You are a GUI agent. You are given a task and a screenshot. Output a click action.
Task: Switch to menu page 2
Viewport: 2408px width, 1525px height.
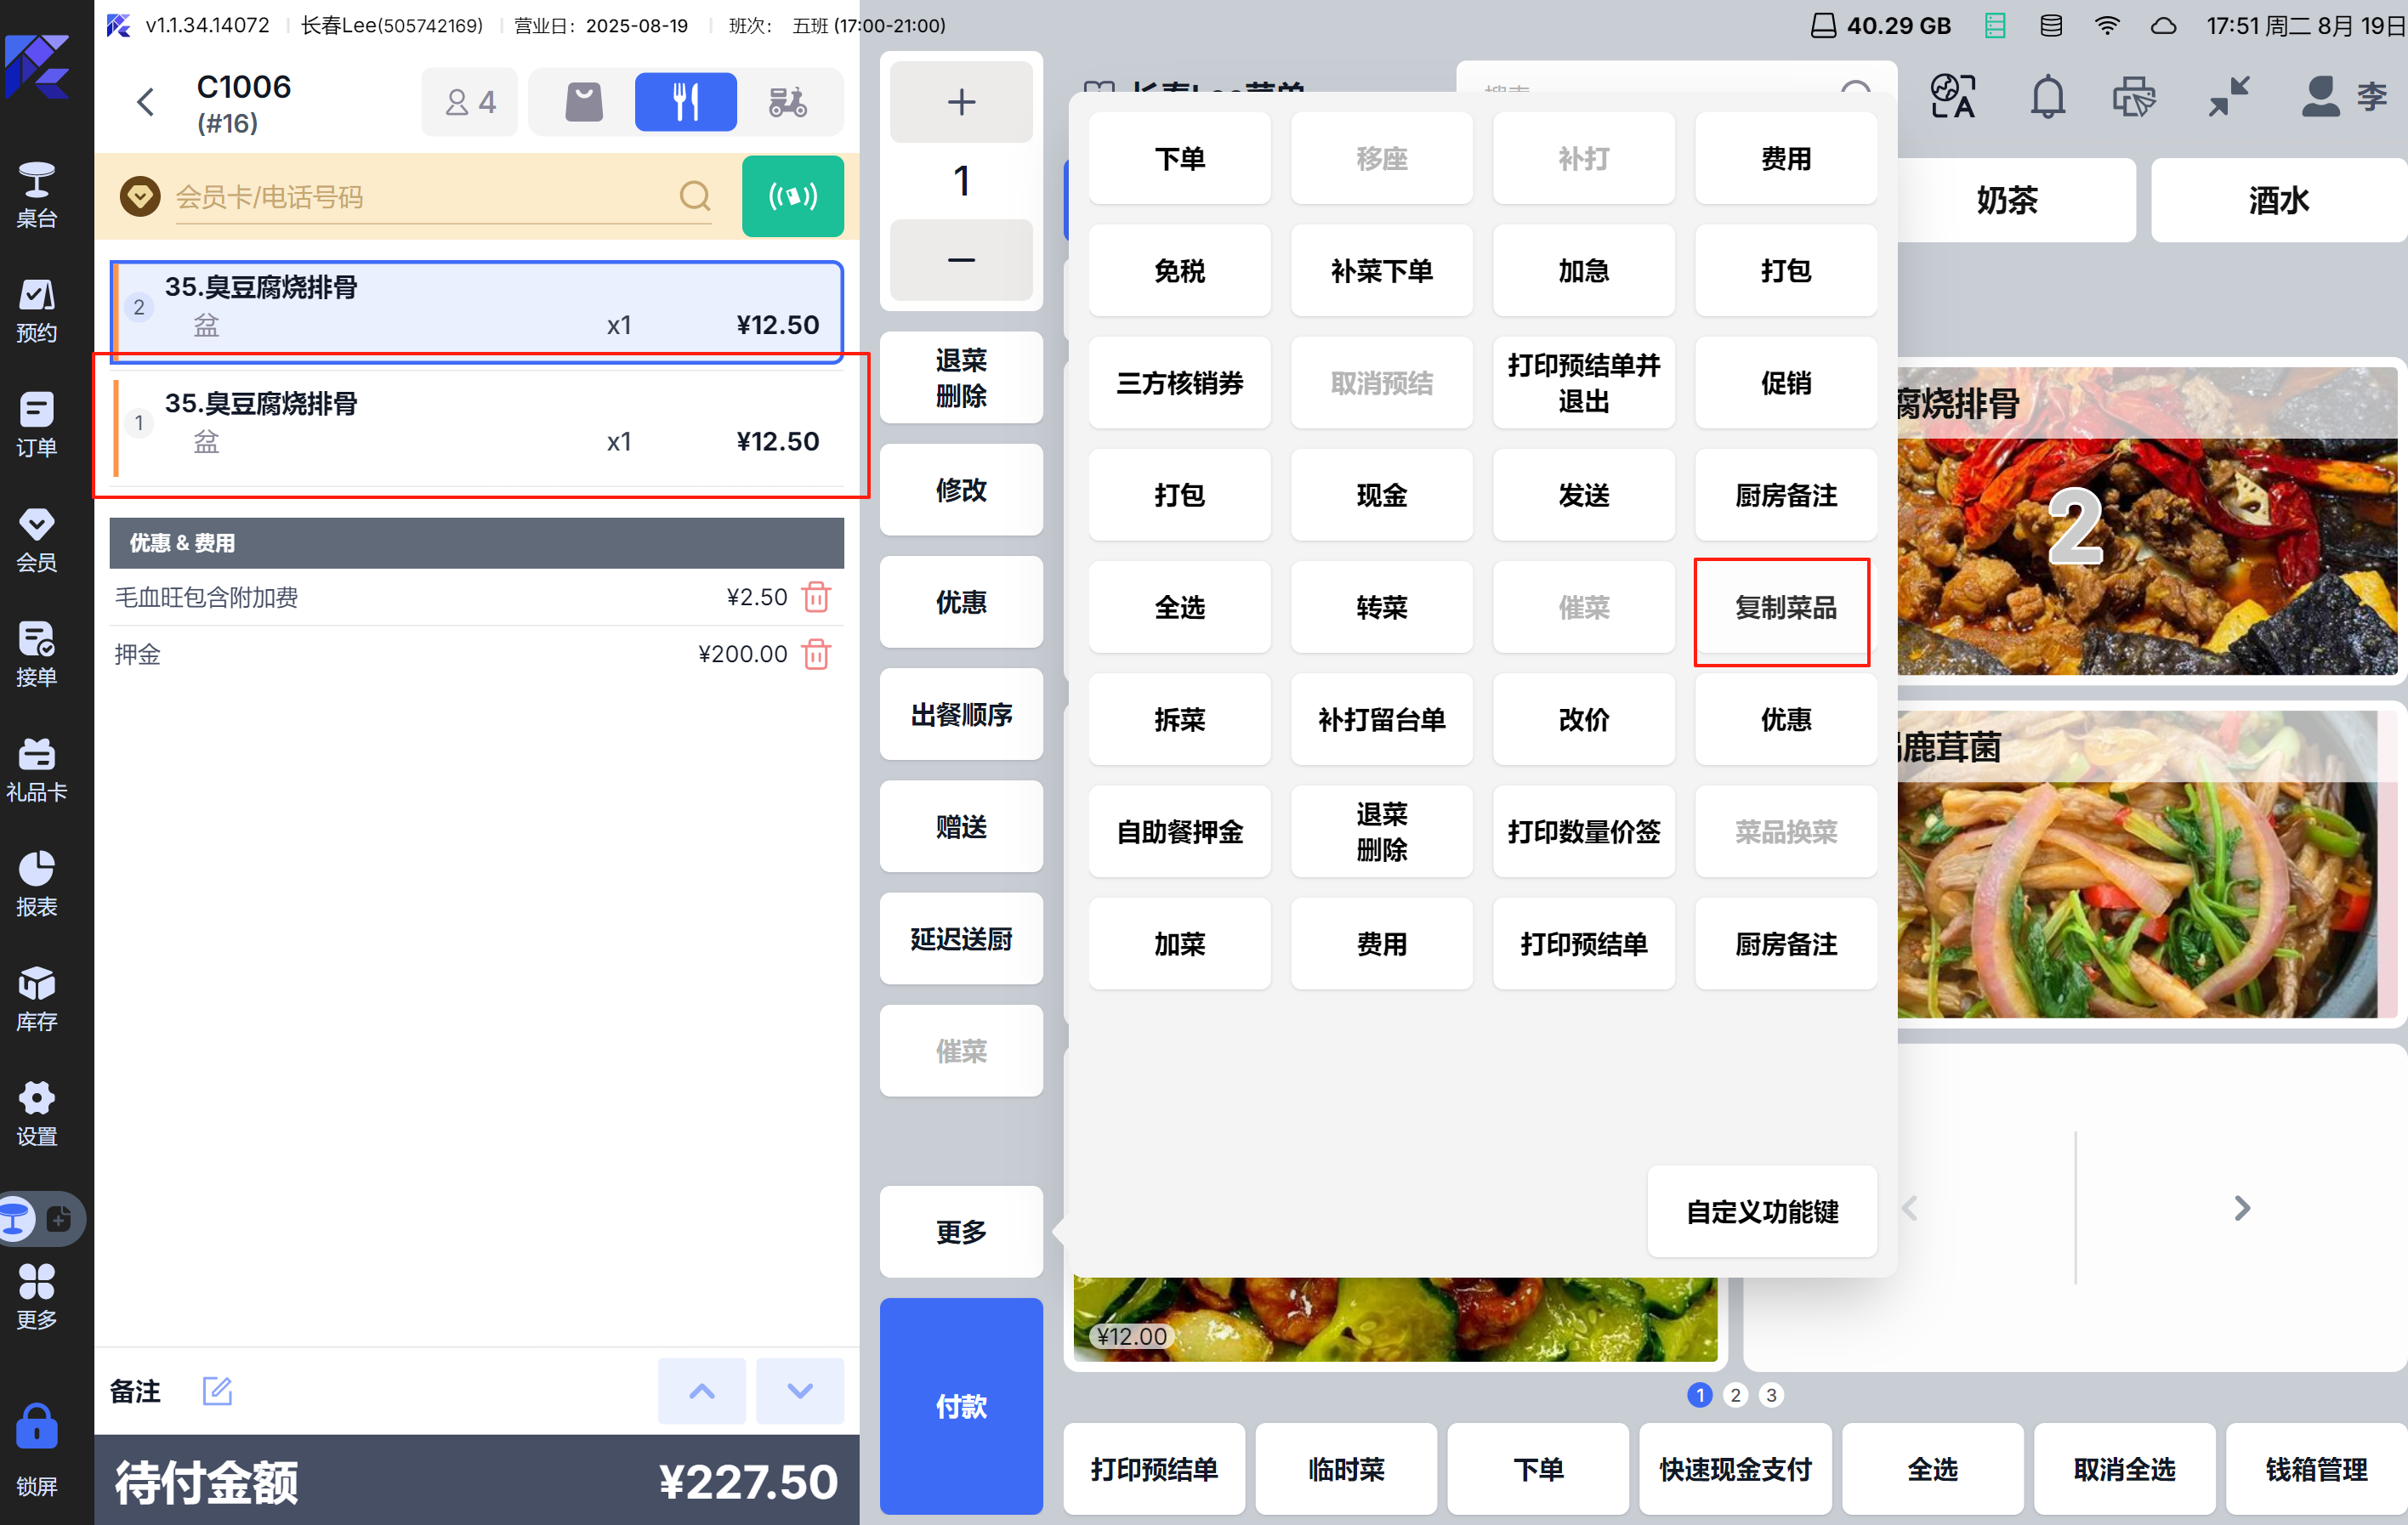(x=1735, y=1394)
